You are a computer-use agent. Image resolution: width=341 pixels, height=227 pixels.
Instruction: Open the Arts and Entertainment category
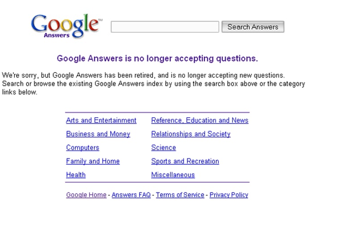[x=101, y=120]
